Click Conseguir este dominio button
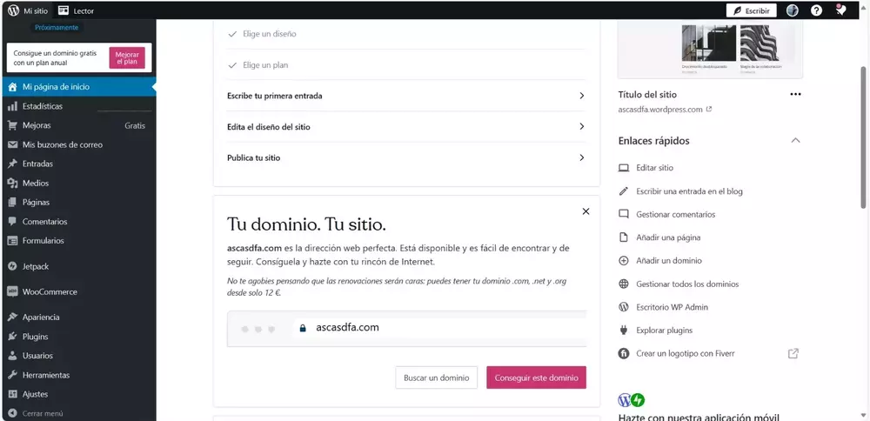The height and width of the screenshot is (421, 870). pos(536,378)
